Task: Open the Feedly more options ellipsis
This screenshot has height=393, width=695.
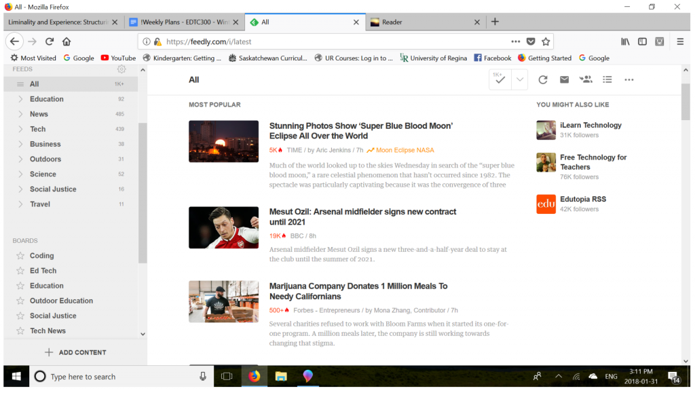Action: [629, 79]
